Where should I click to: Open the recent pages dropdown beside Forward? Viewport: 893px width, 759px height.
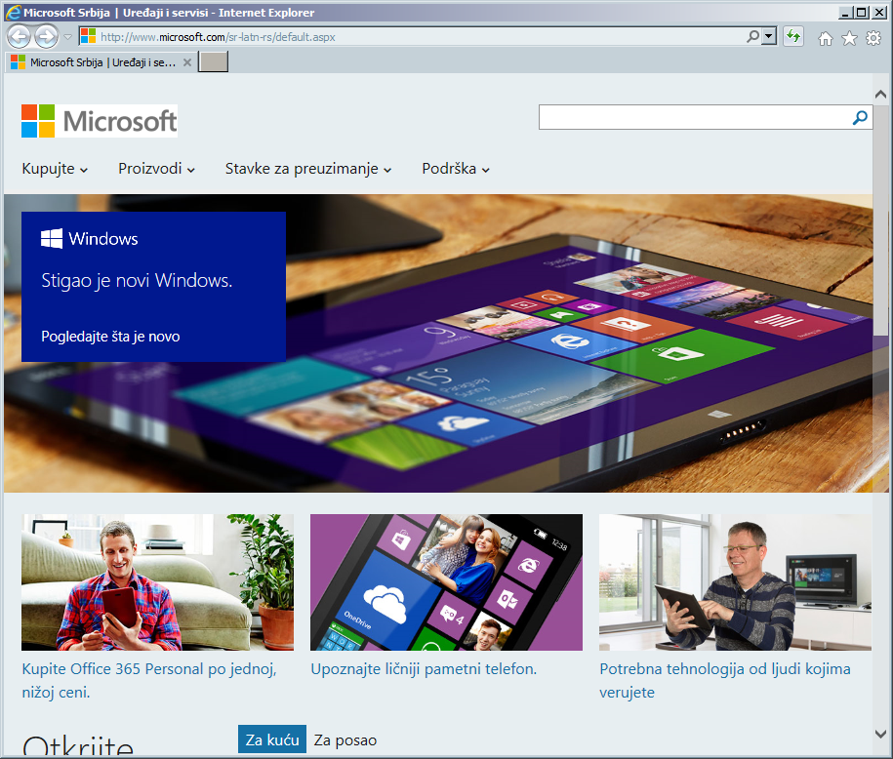(x=67, y=37)
